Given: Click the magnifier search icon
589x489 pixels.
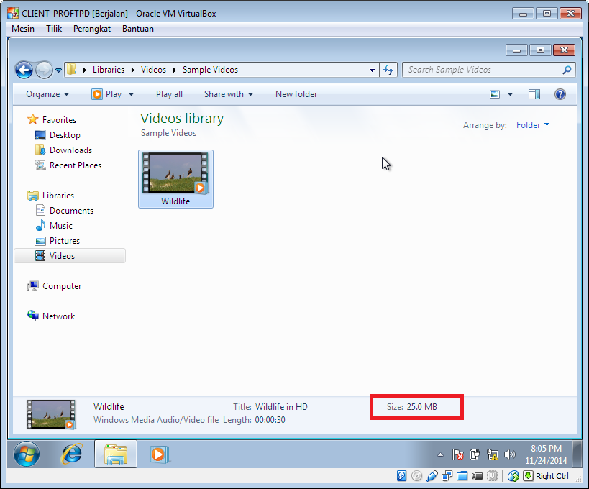Looking at the screenshot, I should tap(567, 70).
